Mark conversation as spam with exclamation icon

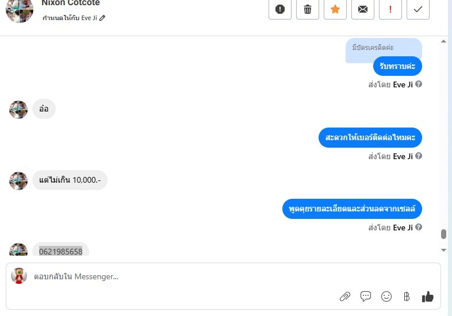click(x=279, y=9)
